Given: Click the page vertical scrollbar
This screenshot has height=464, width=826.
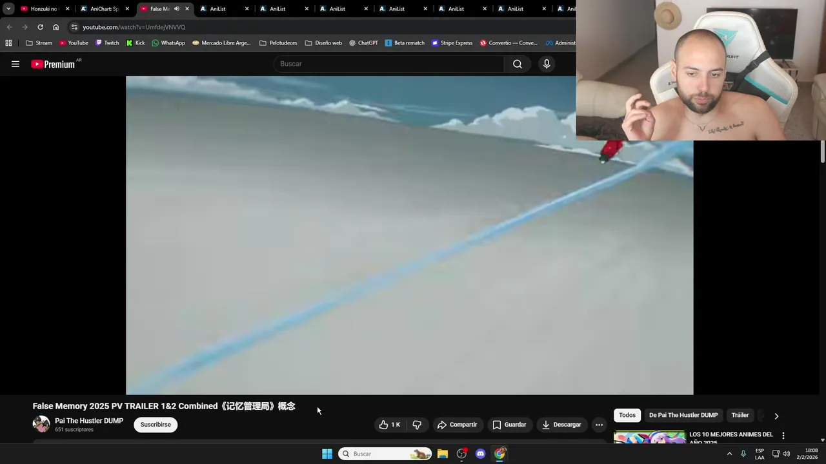Looking at the screenshot, I should [822, 152].
